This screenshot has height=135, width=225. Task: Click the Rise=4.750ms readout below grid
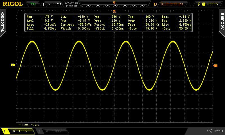(28, 125)
